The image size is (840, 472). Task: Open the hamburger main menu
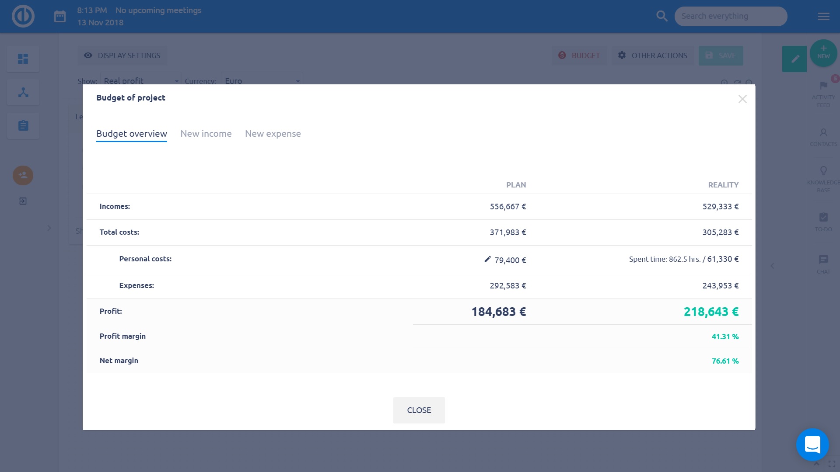823,16
